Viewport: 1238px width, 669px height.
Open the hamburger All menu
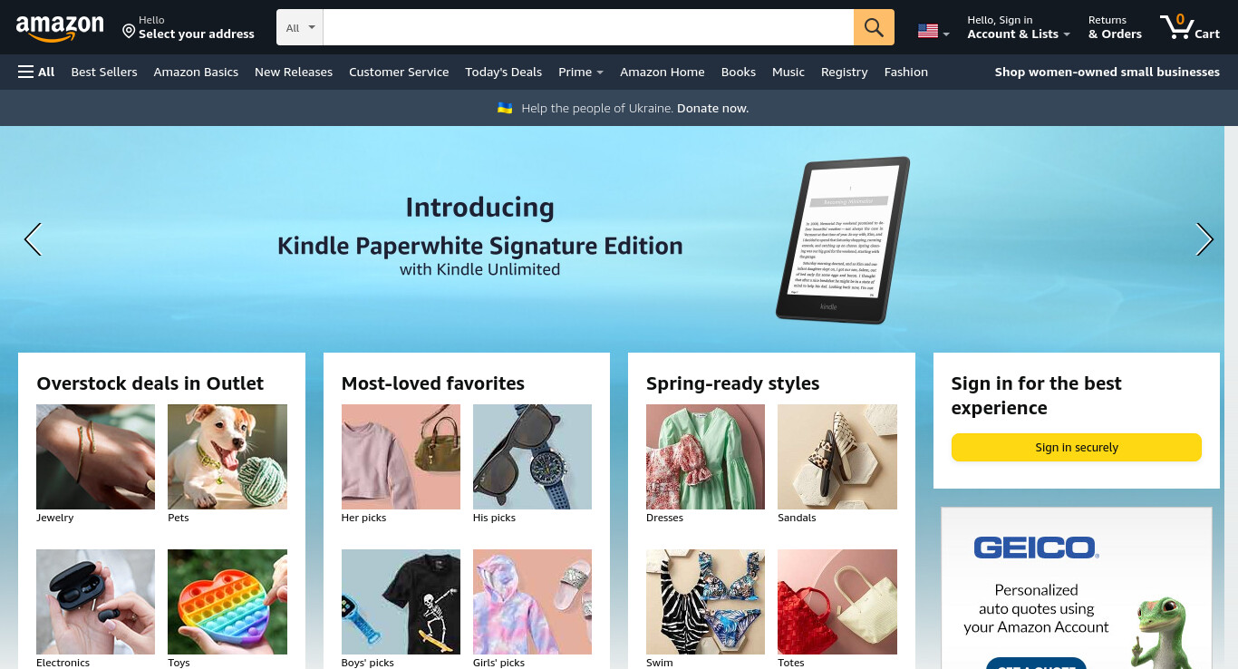tap(36, 72)
